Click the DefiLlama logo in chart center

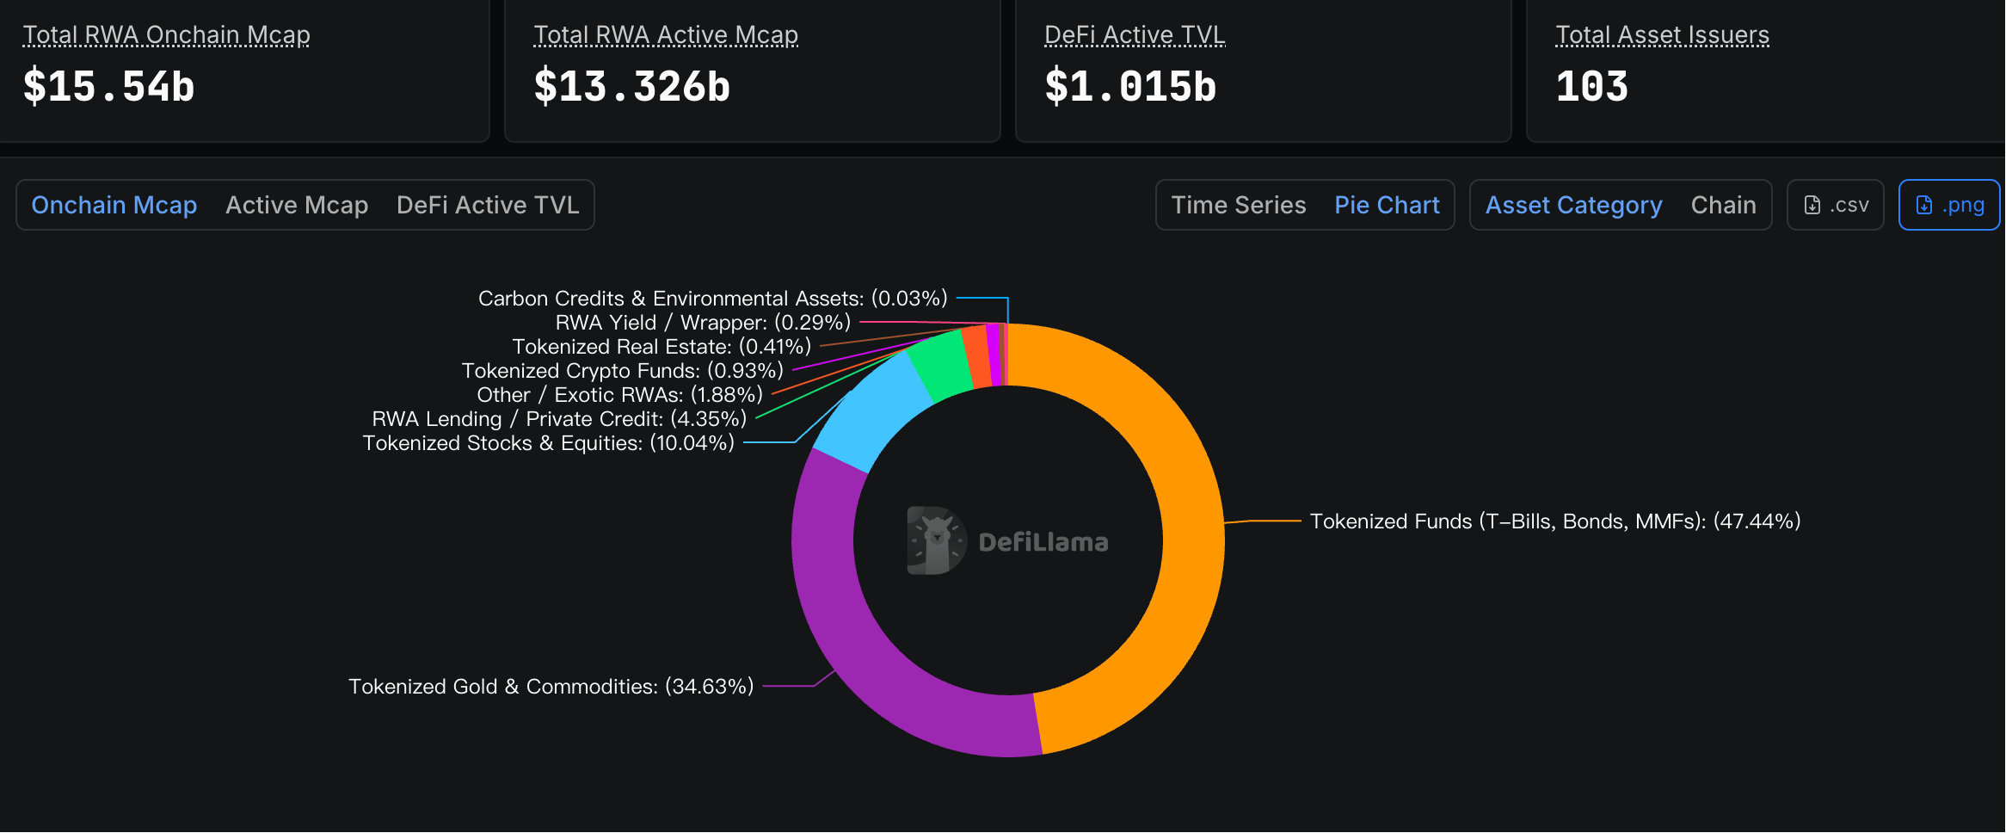coord(1007,541)
